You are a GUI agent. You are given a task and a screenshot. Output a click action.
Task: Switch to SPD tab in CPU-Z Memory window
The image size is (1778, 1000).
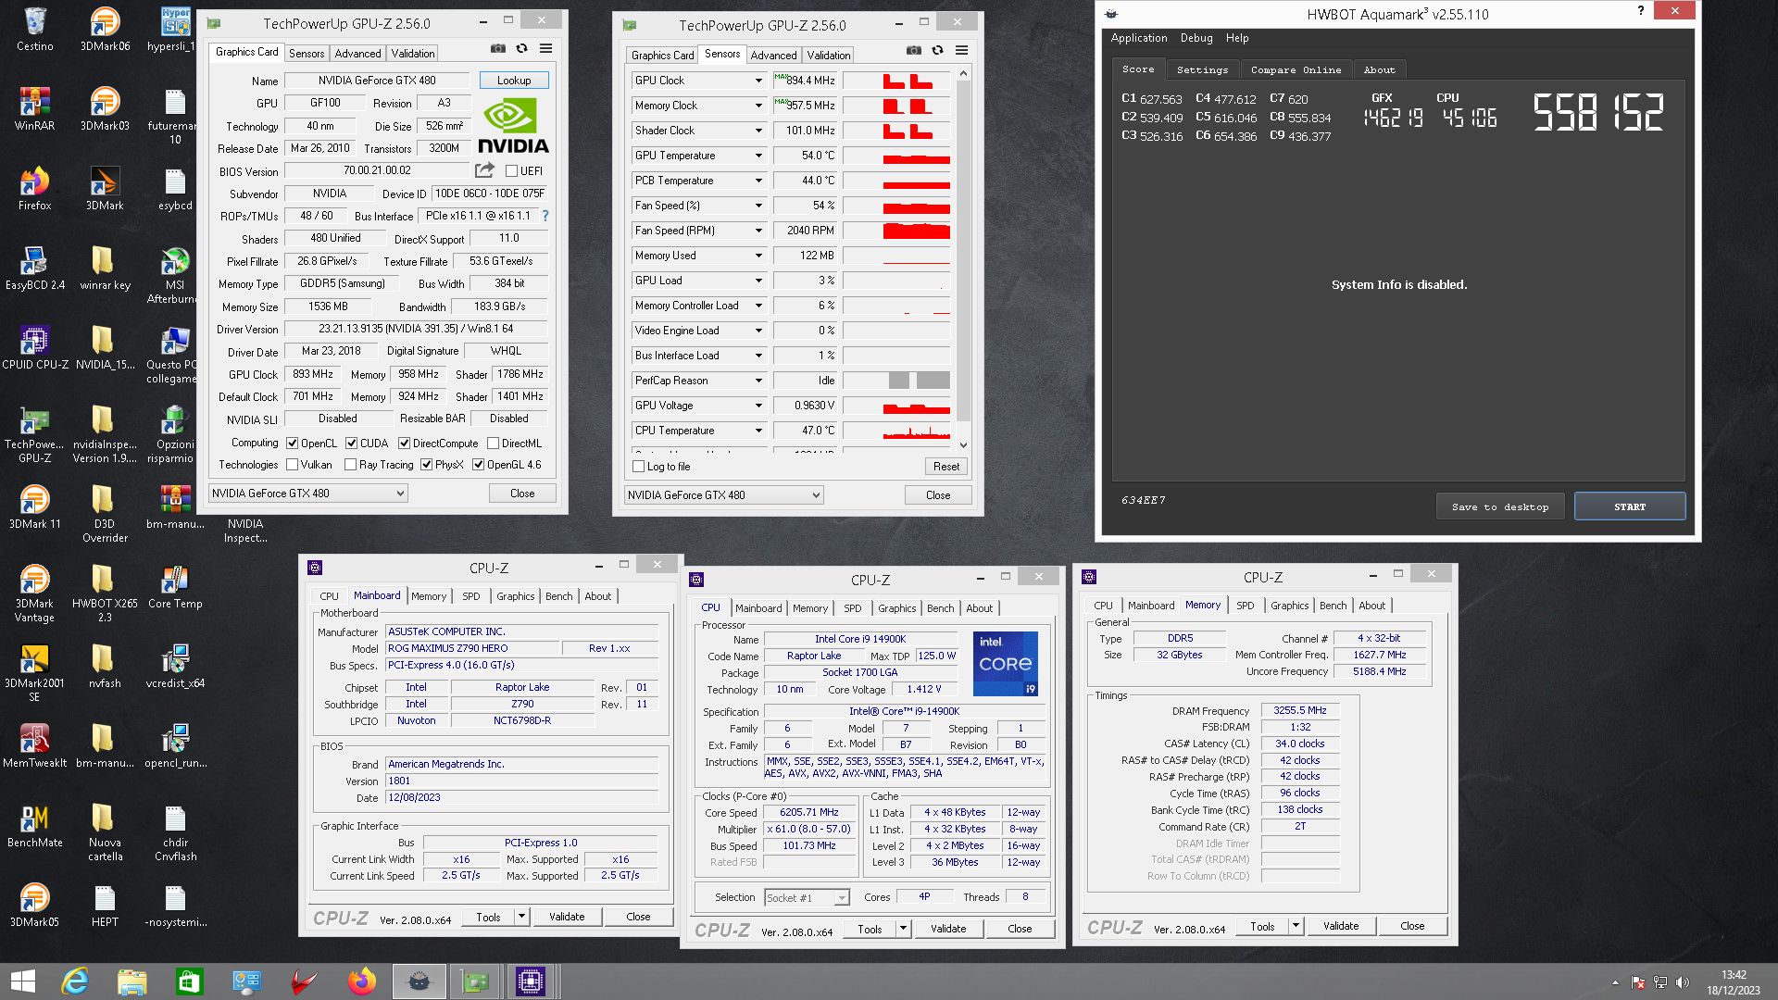coord(1245,606)
